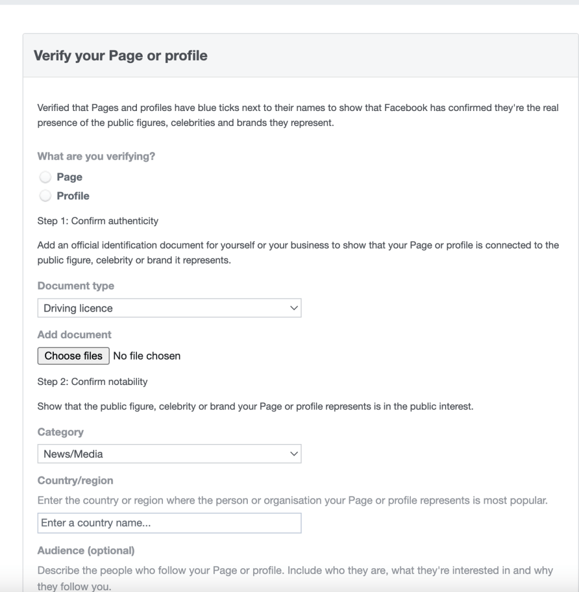Image resolution: width=579 pixels, height=592 pixels.
Task: Click the chevron arrow on News/Media dropdown
Action: pos(294,454)
